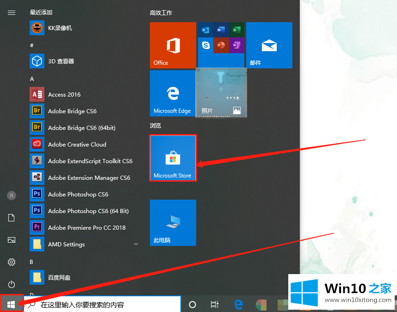Open the KK录像机 app
The width and height of the screenshot is (397, 312).
tap(85, 28)
